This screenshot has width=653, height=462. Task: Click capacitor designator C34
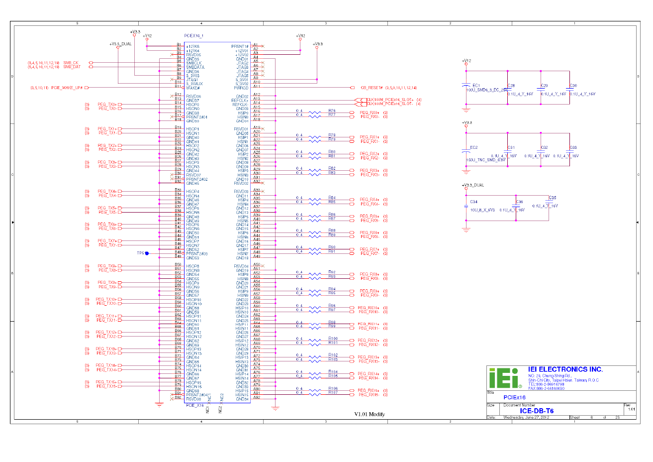coord(473,202)
